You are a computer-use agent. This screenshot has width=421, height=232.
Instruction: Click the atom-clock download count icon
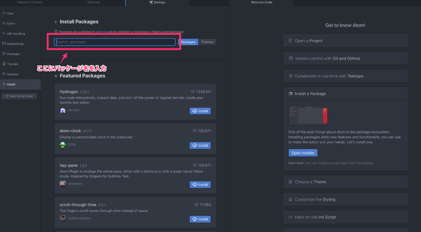click(x=195, y=131)
